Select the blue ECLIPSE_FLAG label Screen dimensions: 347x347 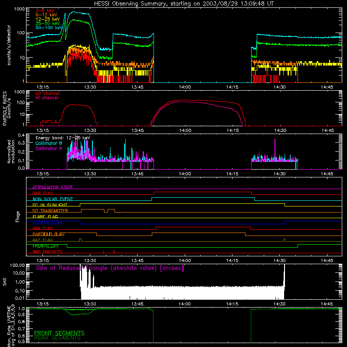point(48,223)
